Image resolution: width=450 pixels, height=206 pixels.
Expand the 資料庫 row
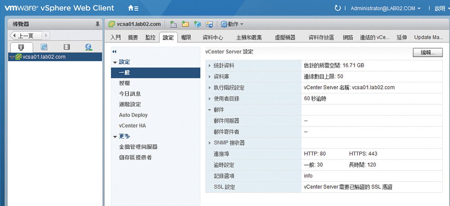pyautogui.click(x=210, y=76)
